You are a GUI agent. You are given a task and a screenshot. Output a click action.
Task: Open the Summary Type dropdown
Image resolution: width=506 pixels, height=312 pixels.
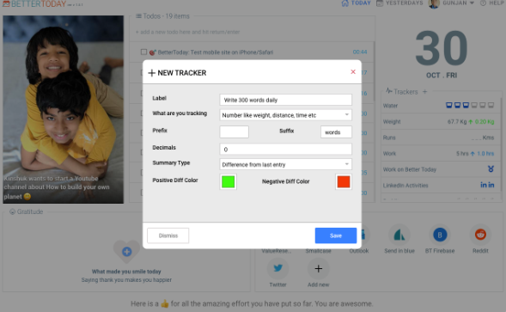[285, 164]
